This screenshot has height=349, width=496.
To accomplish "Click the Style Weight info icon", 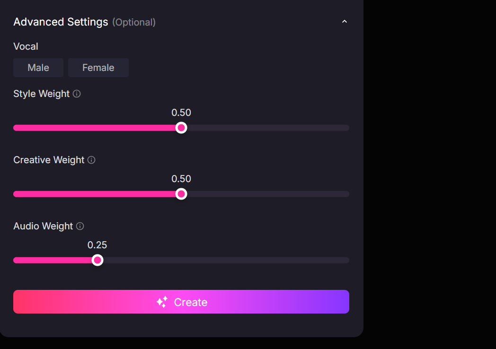I will (x=77, y=94).
